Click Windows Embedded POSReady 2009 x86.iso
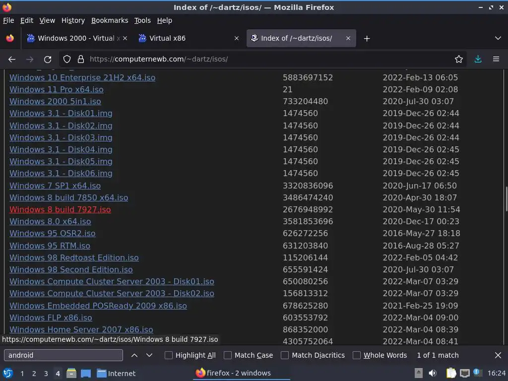Image resolution: width=508 pixels, height=381 pixels. 98,306
